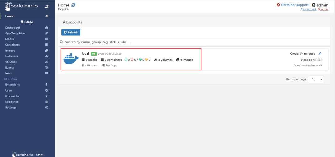Screen dimensions: 335x157
Task: Open the Settings page from the sidebar
Action: click(11, 107)
